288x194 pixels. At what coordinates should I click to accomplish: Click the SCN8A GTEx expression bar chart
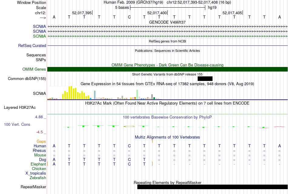pyautogui.click(x=105, y=93)
